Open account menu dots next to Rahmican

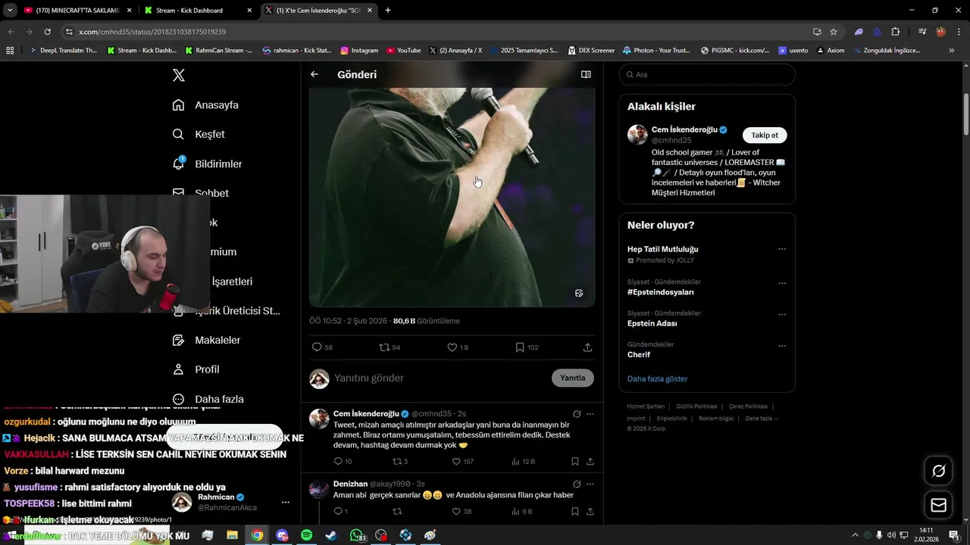(286, 502)
